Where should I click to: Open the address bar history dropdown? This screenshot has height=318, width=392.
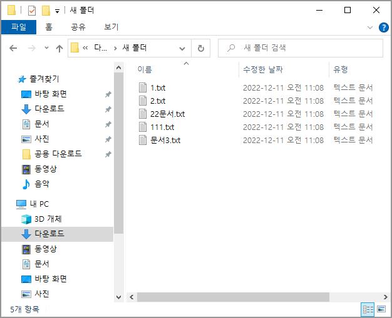(182, 48)
